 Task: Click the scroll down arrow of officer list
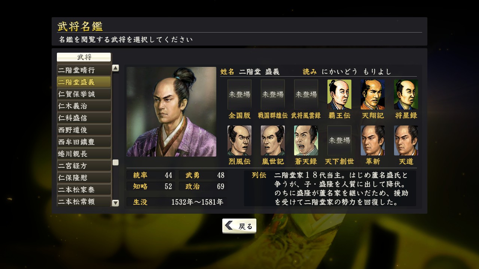point(116,203)
